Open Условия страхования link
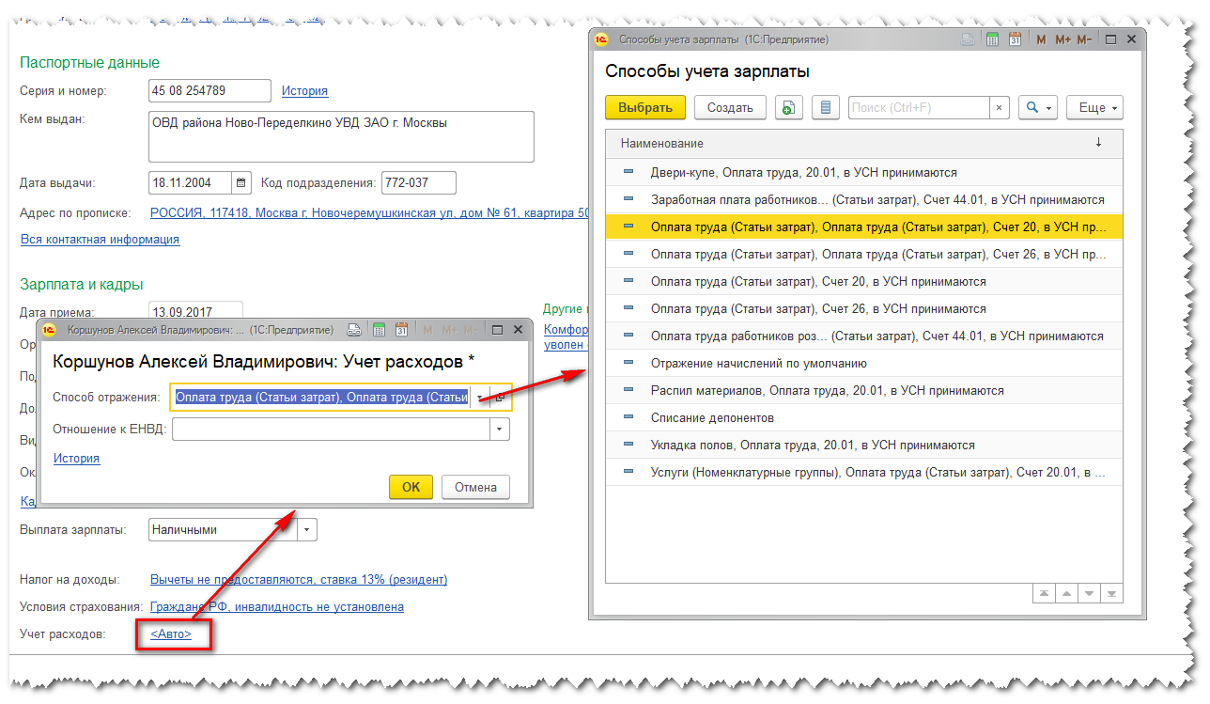 coord(277,606)
